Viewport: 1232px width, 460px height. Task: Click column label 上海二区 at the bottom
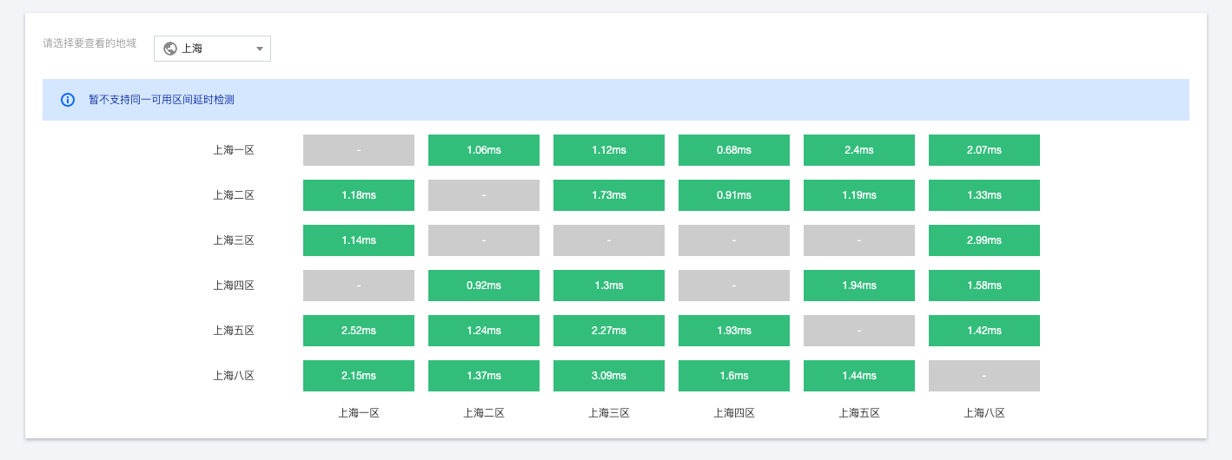(x=484, y=413)
